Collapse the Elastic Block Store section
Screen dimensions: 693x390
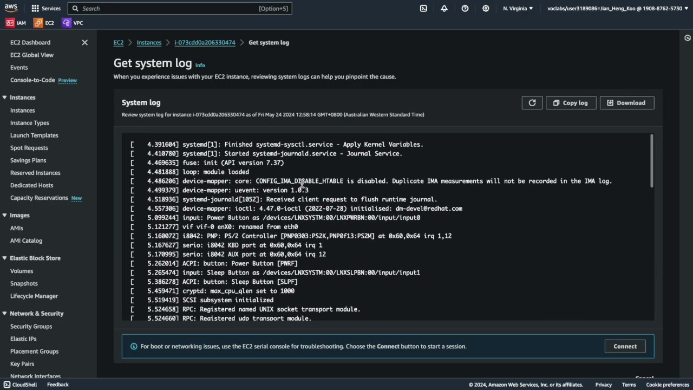click(4, 258)
